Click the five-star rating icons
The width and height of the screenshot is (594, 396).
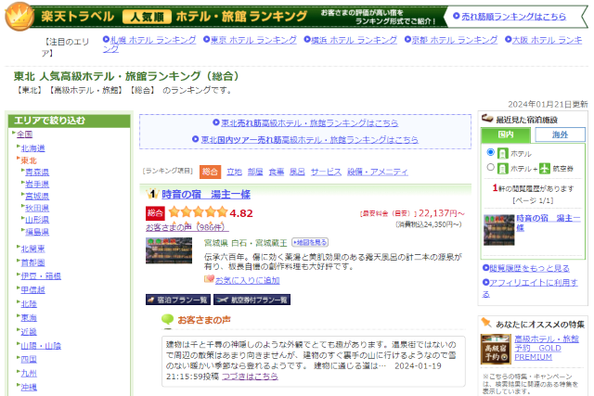tap(197, 213)
